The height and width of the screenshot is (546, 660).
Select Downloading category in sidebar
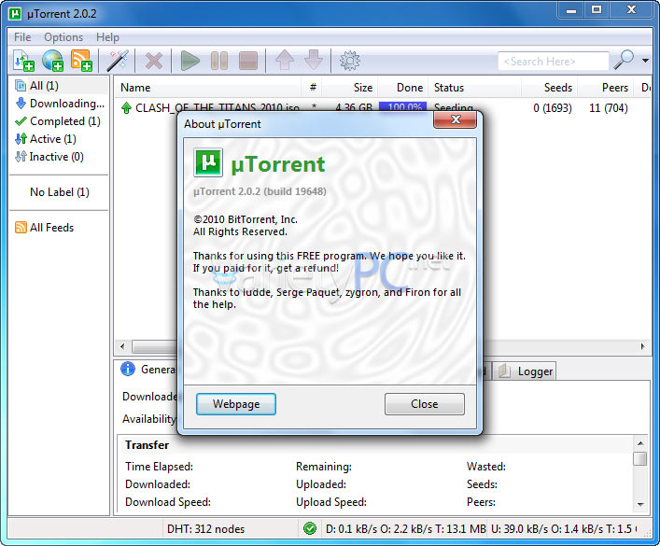click(59, 104)
